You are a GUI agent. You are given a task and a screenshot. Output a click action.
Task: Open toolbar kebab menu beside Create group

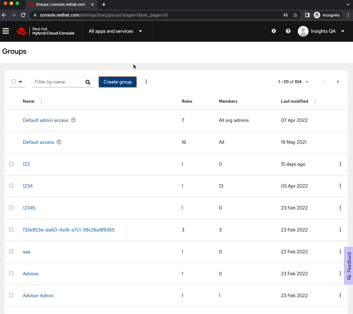click(146, 82)
